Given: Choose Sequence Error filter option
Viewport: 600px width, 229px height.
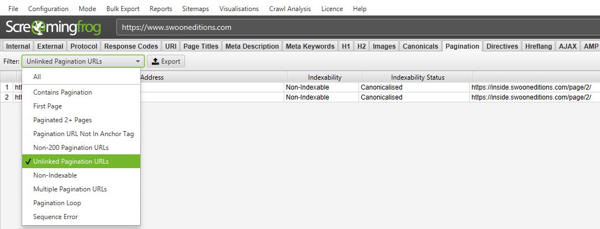Looking at the screenshot, I should [x=81, y=217].
